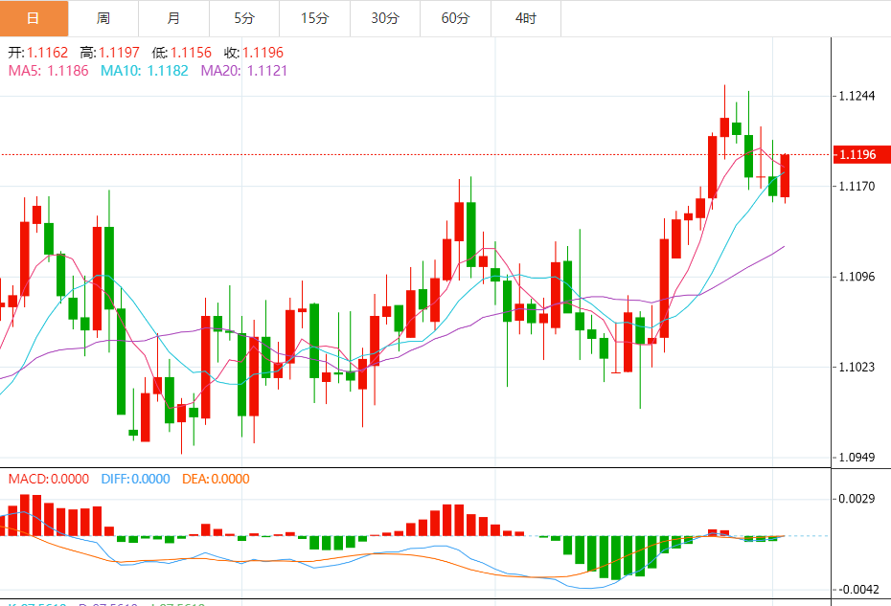
Task: Click the 1.0949 price axis label
Action: point(857,458)
